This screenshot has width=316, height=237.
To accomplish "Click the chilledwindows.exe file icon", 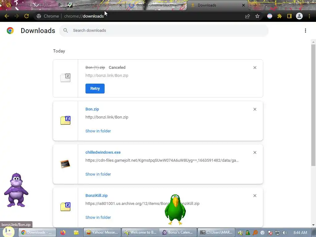I will pyautogui.click(x=65, y=164).
